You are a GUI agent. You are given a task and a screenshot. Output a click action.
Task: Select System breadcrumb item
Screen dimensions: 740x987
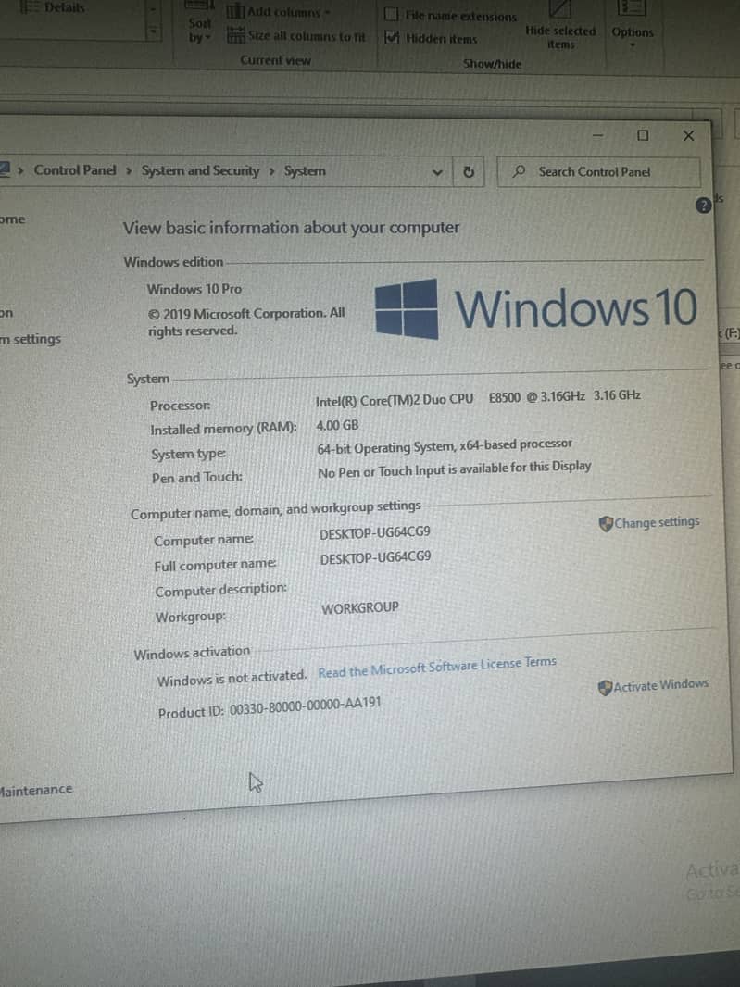(305, 171)
